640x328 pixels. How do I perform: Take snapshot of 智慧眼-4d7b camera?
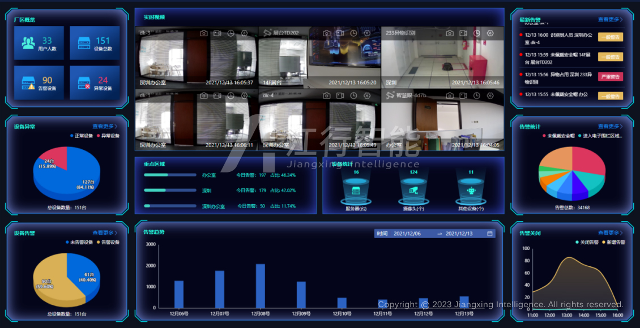pyautogui.click(x=449, y=96)
